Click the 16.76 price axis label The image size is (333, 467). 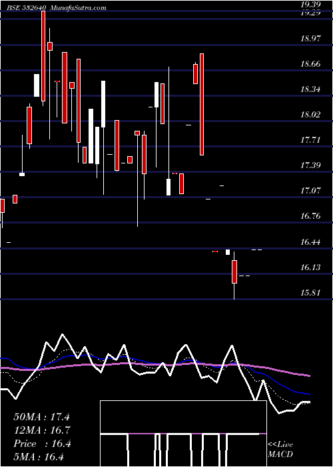pyautogui.click(x=310, y=216)
